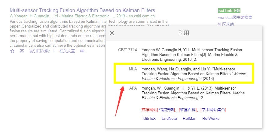Select the GB/T 7714 citation text
Viewport: 275px width, 136px height.
[192, 55]
